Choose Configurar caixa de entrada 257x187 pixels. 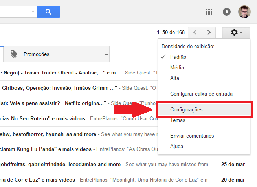[x=201, y=94]
